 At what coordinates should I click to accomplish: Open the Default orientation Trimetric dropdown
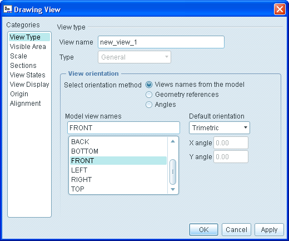[x=220, y=127]
